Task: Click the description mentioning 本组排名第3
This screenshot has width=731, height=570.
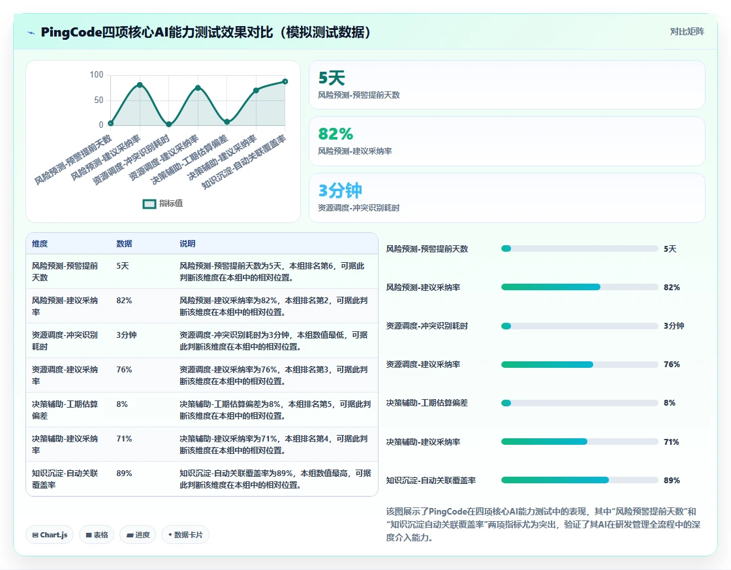Action: [273, 375]
